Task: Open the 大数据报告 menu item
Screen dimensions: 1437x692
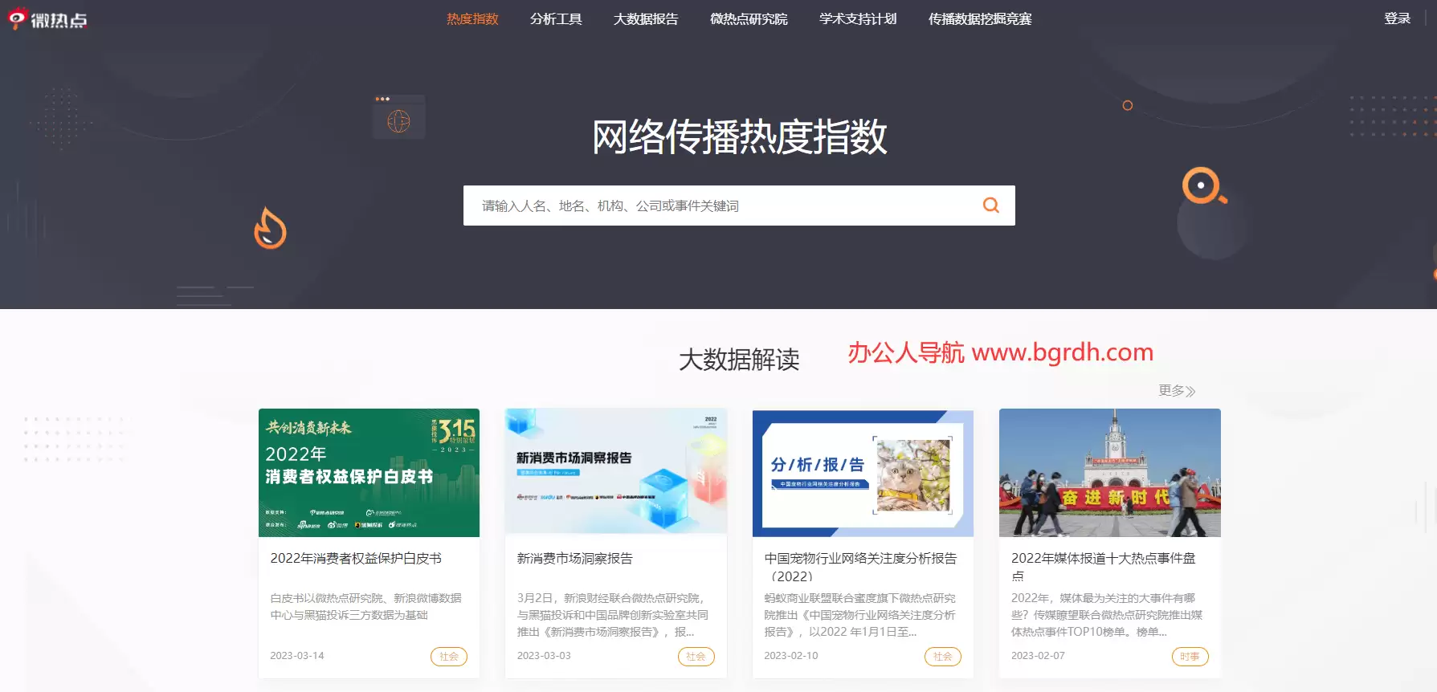Action: 646,18
